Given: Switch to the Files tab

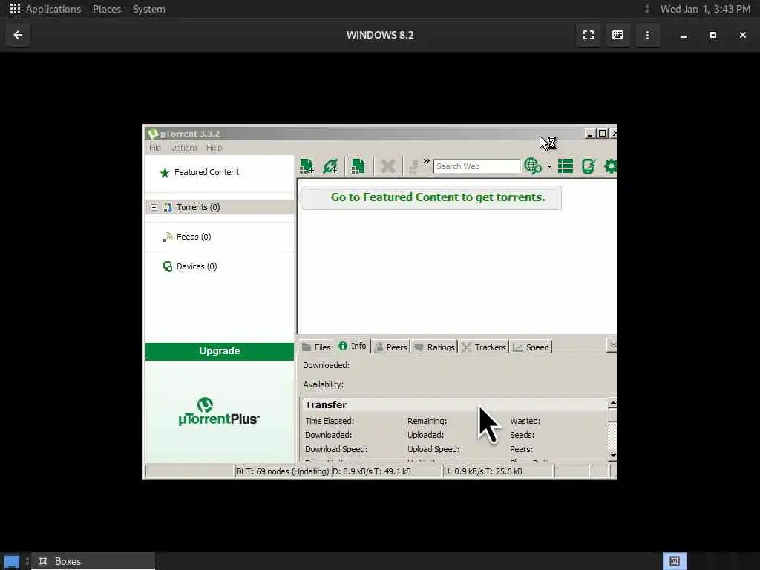Looking at the screenshot, I should 316,347.
